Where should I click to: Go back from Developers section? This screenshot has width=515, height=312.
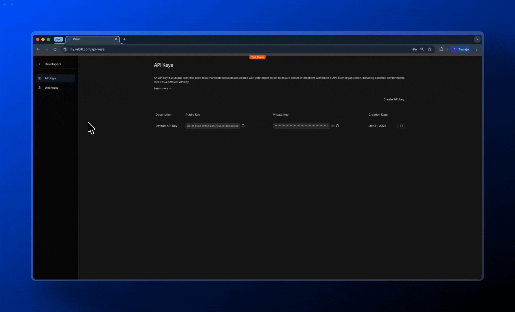[40, 64]
